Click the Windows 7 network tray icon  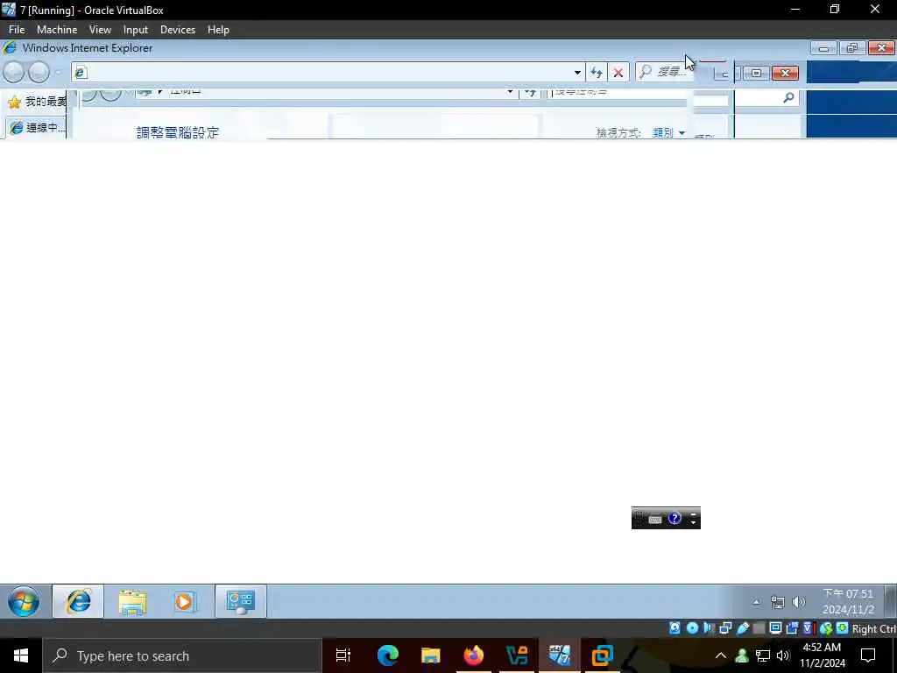click(778, 602)
